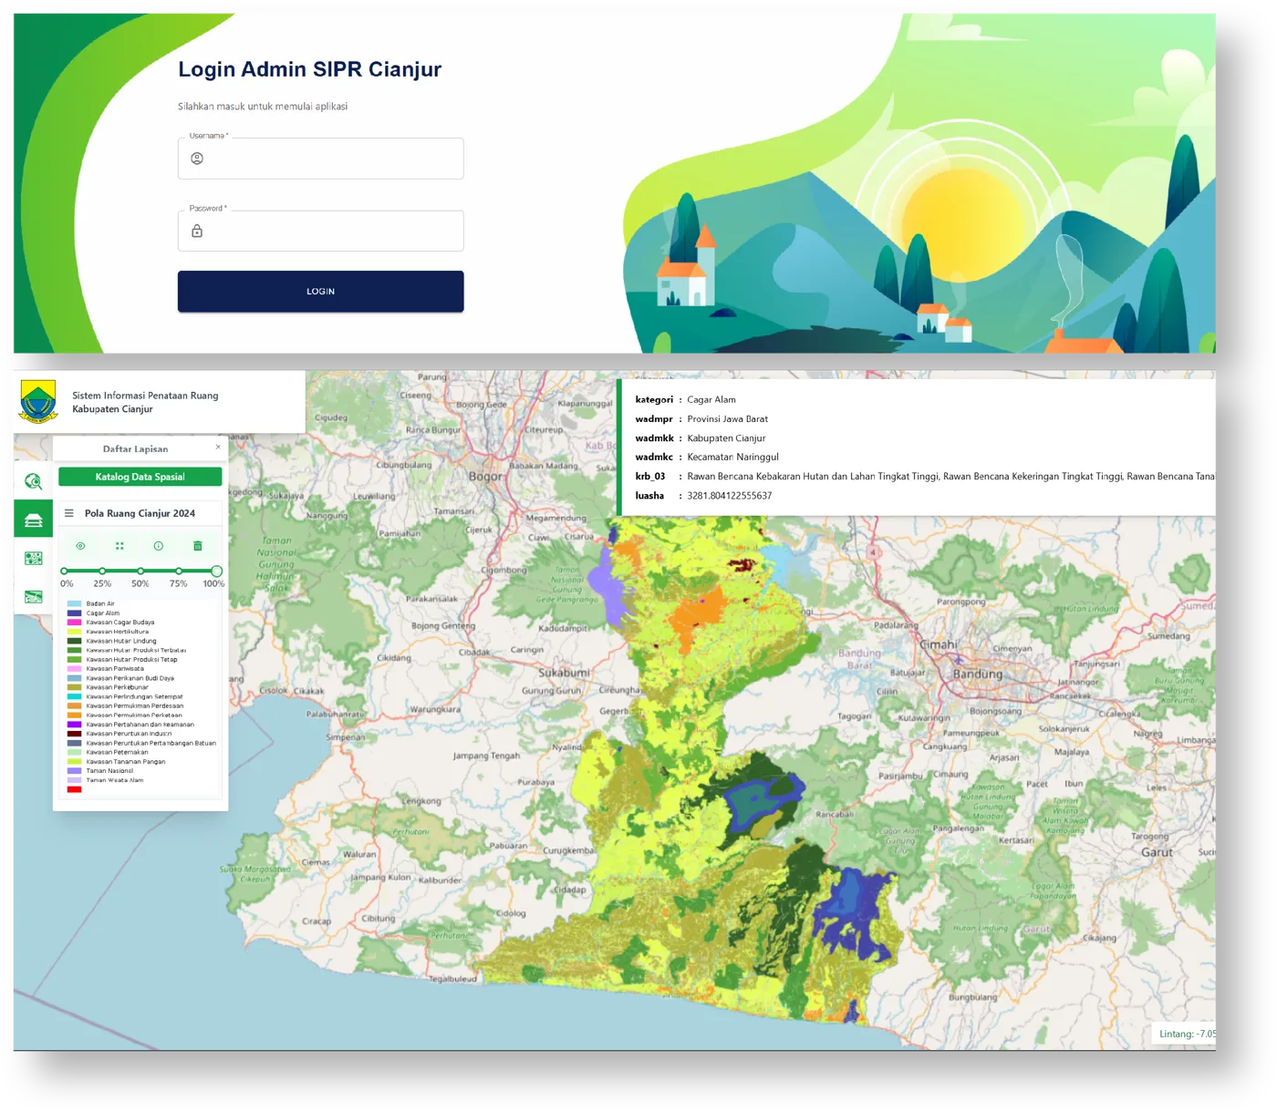
Task: Focus the Username input field
Action: 321,159
